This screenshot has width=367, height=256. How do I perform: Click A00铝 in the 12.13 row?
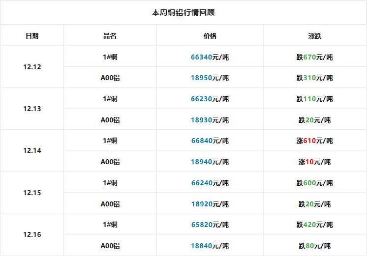coord(110,120)
